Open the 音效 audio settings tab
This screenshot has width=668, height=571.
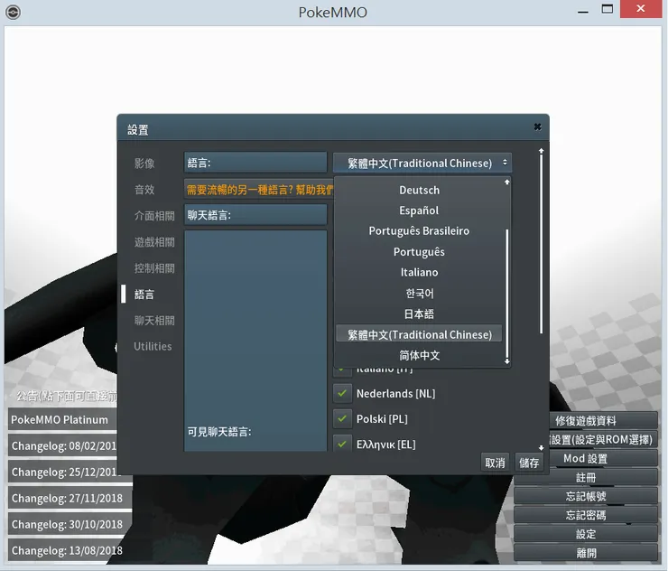tap(144, 190)
